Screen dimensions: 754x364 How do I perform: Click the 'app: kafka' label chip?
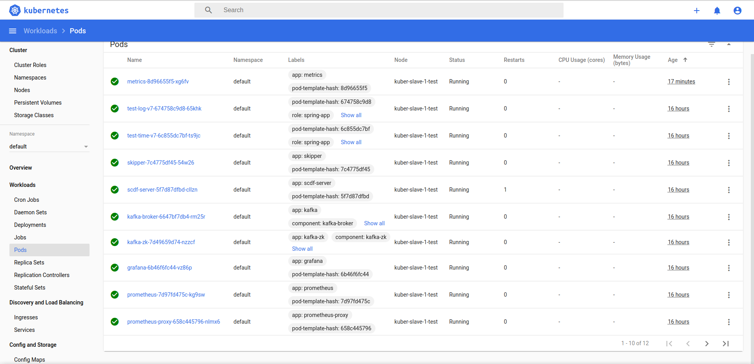tap(305, 210)
